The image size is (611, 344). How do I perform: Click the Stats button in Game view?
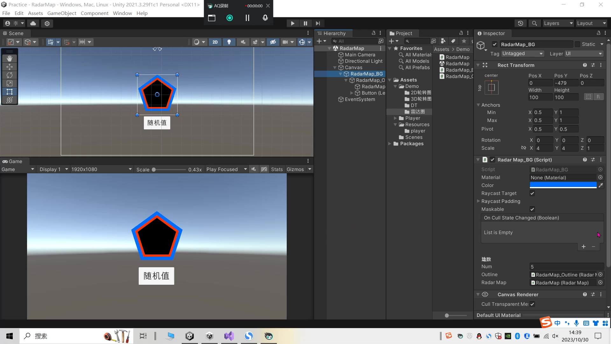pyautogui.click(x=277, y=169)
